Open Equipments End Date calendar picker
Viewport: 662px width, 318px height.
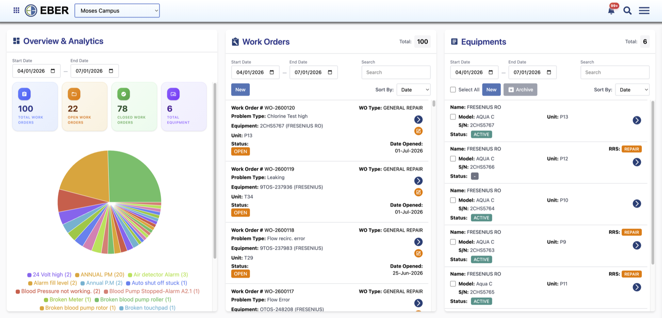point(549,72)
